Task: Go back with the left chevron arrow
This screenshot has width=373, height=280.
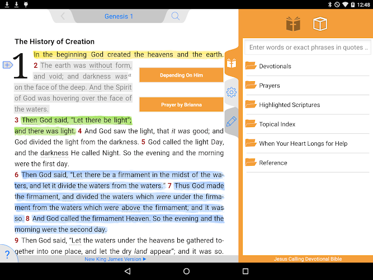Action: [63, 16]
